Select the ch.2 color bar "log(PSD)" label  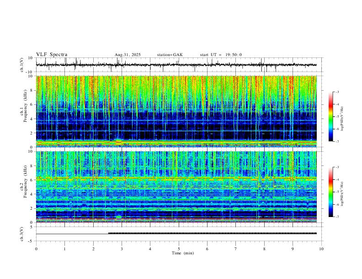[x=342, y=194]
